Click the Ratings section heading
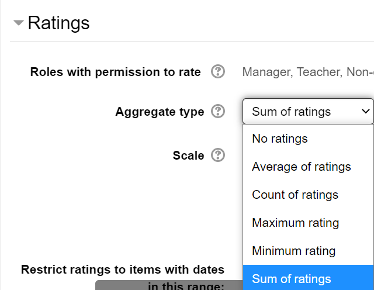 58,23
